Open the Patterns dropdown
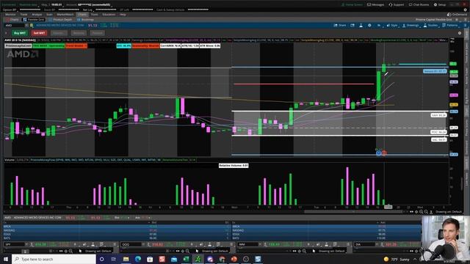The width and height of the screenshot is (470, 264). tap(450, 26)
